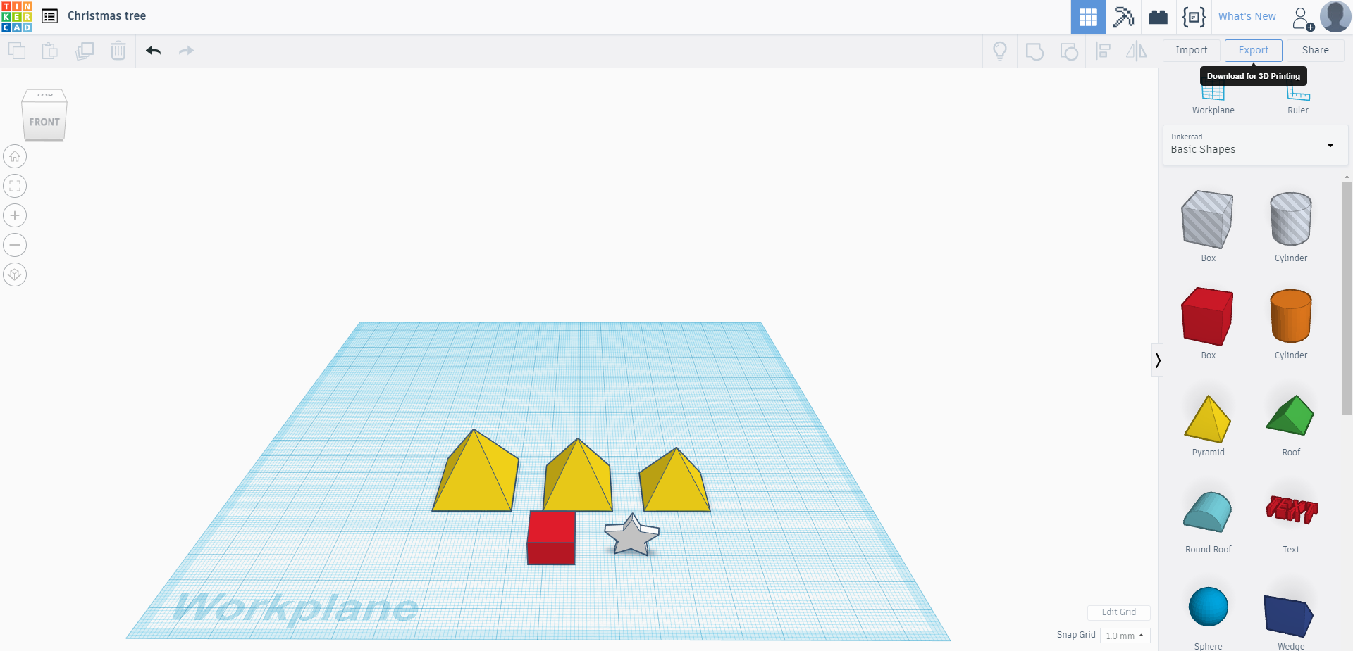Zoom out with the minus button

tap(15, 245)
